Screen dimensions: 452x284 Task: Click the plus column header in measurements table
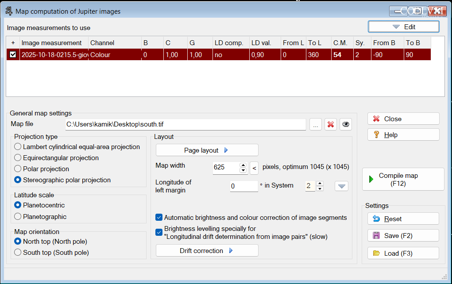click(x=13, y=43)
